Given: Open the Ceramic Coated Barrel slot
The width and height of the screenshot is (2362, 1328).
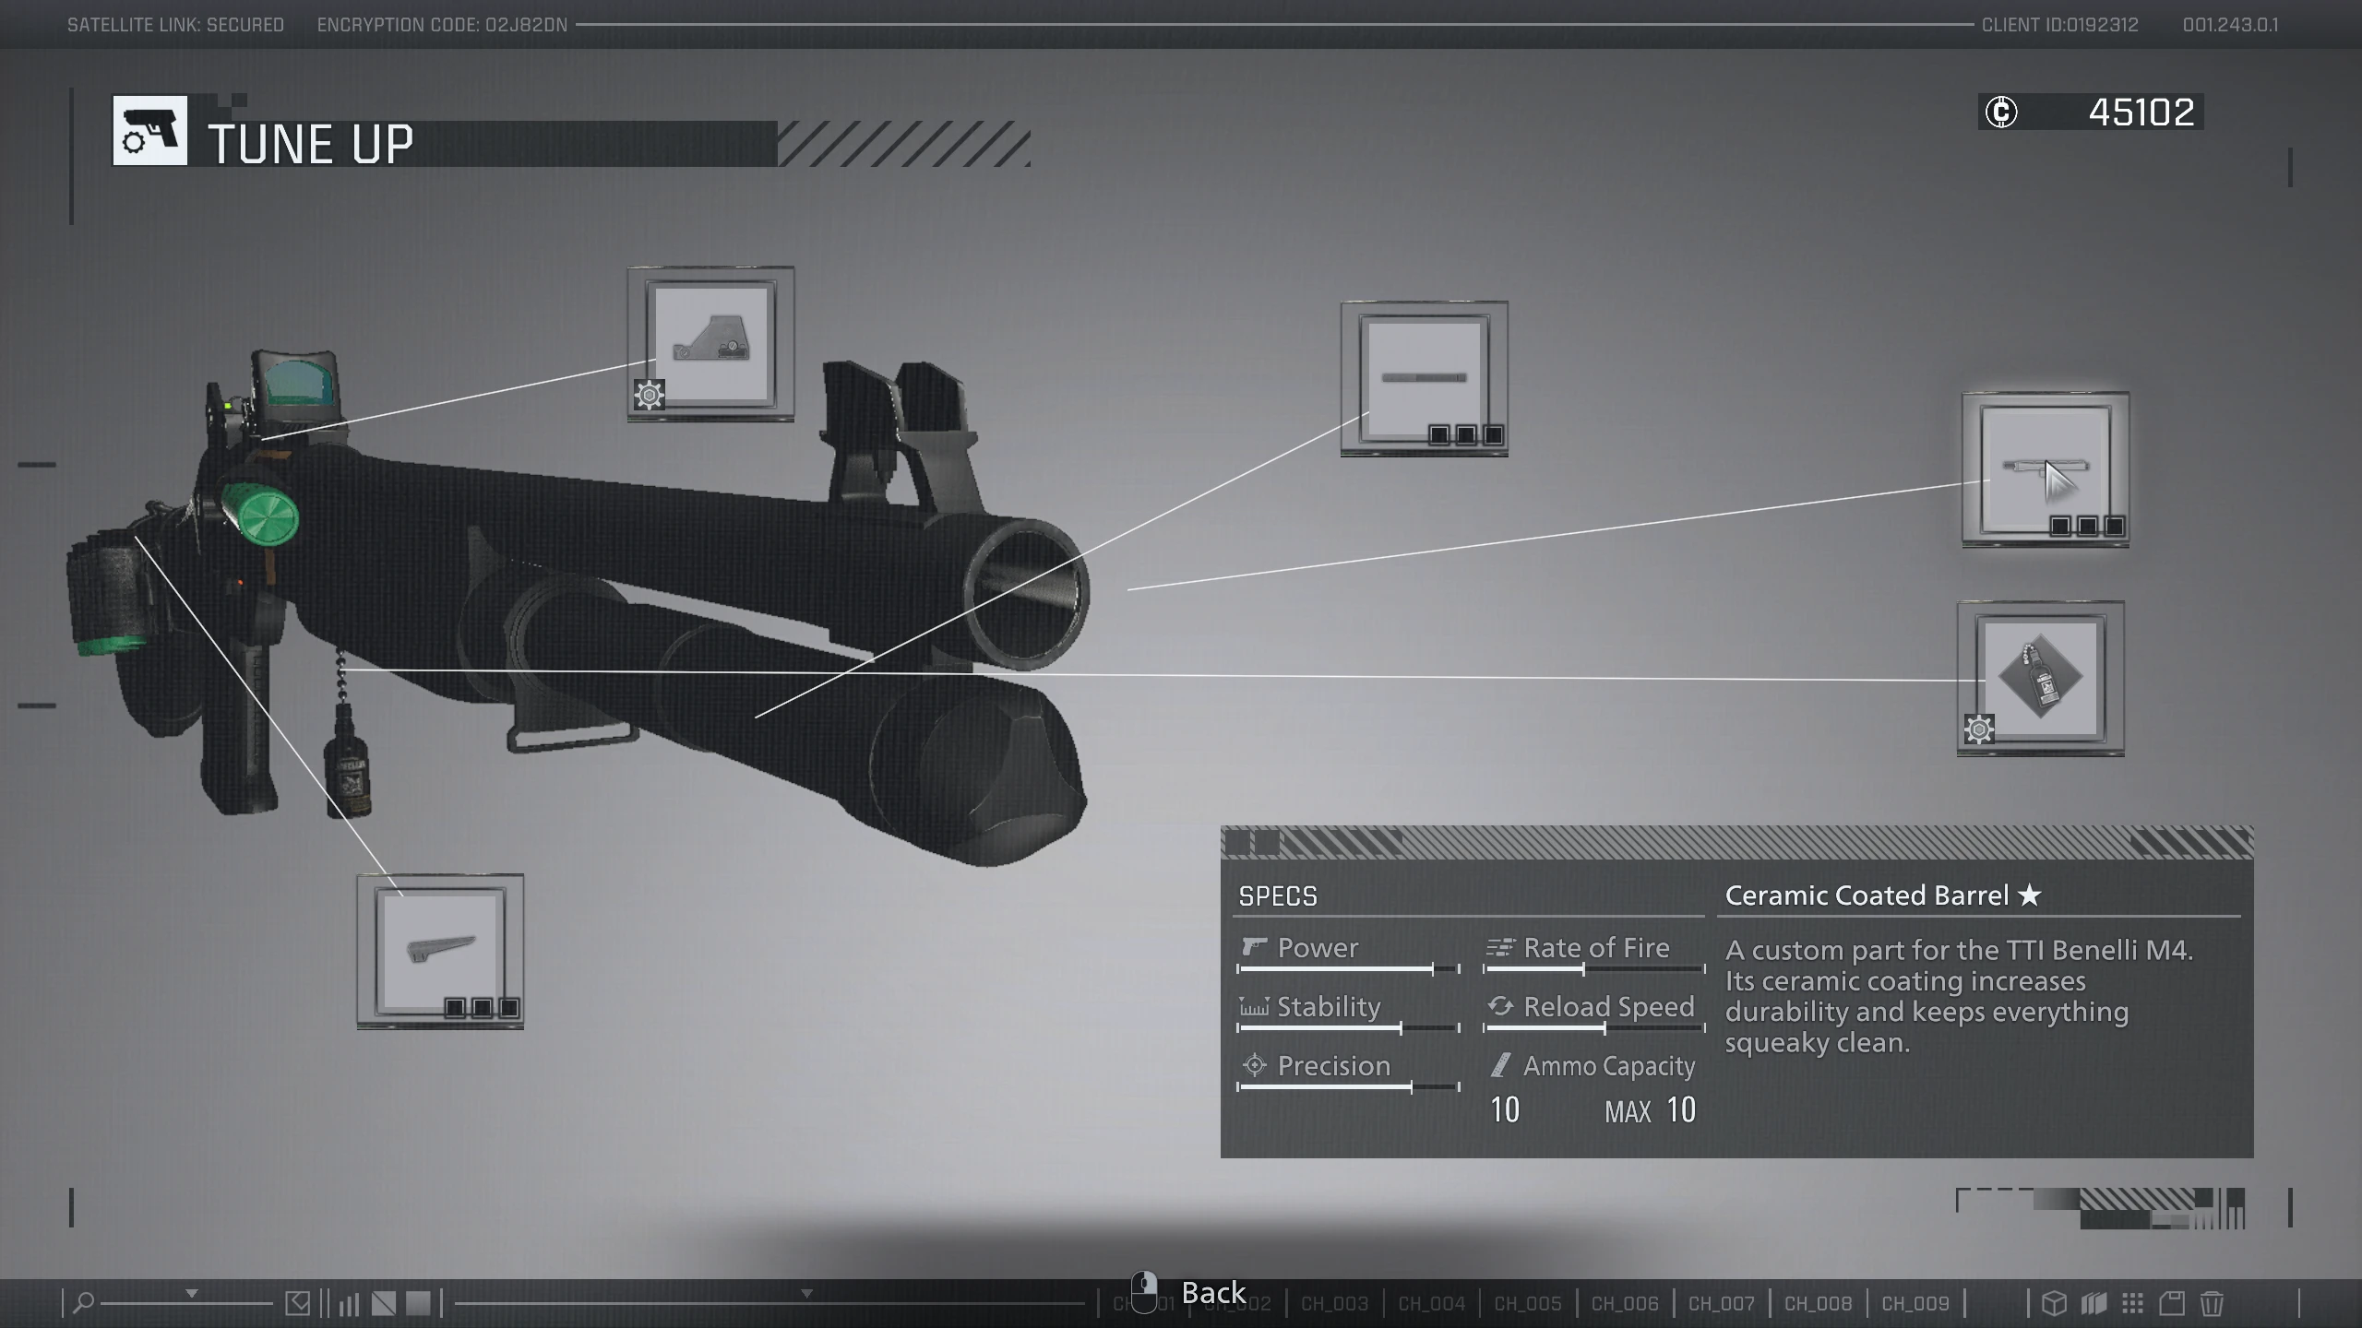Looking at the screenshot, I should pos(2045,469).
